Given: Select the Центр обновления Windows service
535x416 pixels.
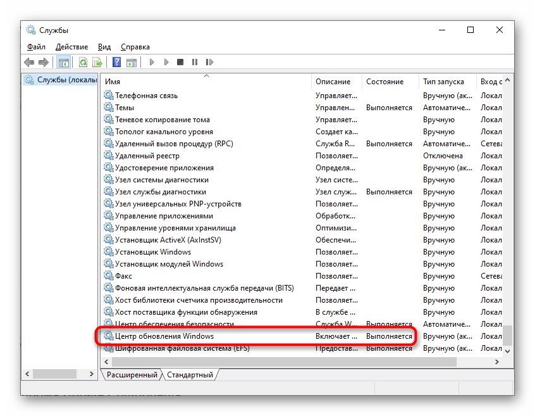Looking at the screenshot, I should [164, 336].
